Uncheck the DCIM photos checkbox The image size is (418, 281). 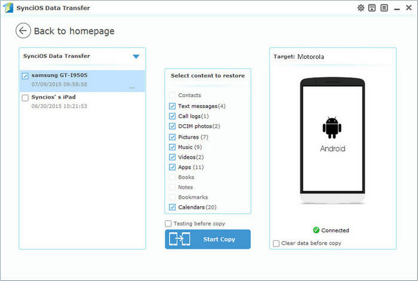pos(173,126)
